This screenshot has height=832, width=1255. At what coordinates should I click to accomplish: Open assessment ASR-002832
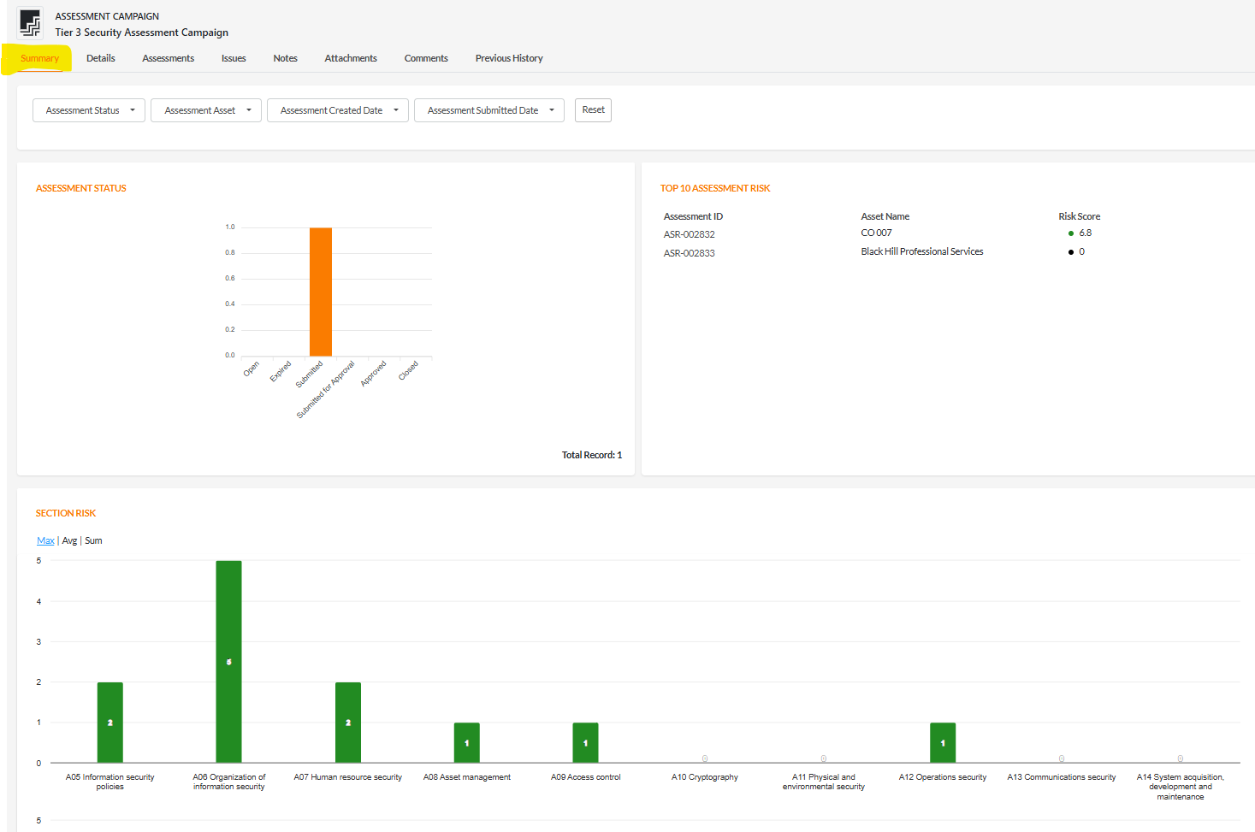690,234
